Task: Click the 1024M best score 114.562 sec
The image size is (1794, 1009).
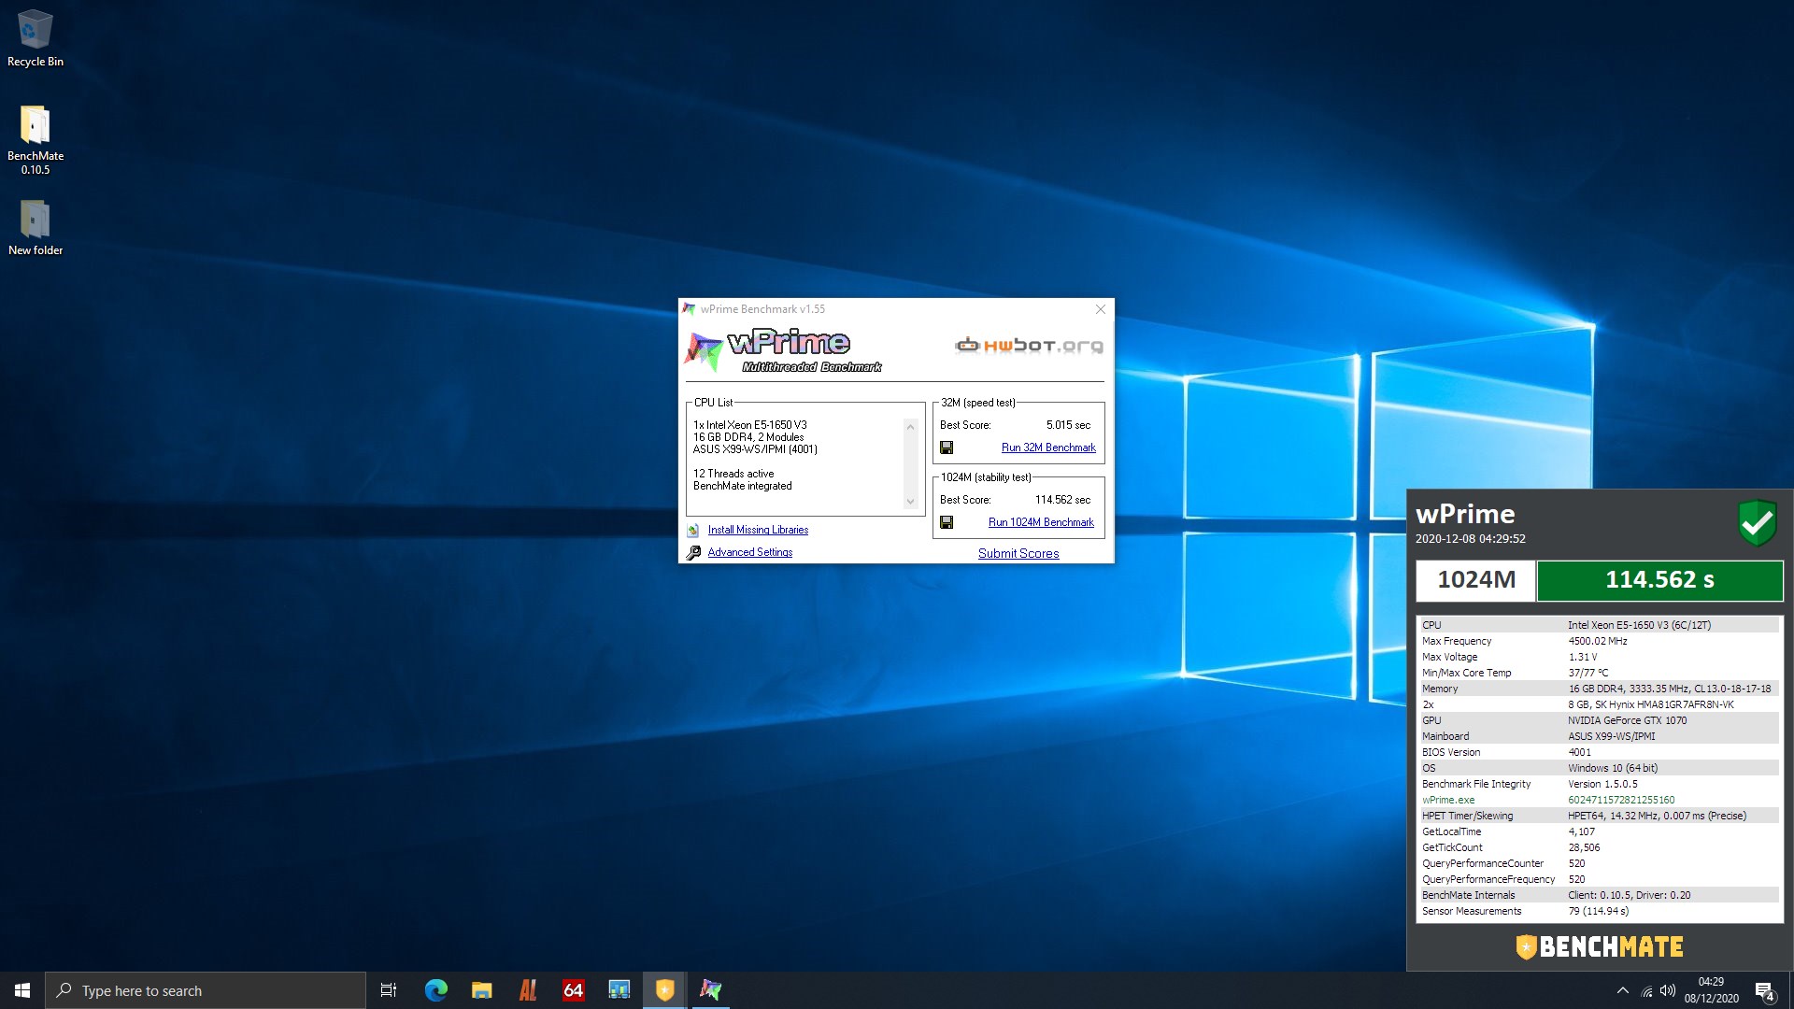Action: click(x=1062, y=500)
